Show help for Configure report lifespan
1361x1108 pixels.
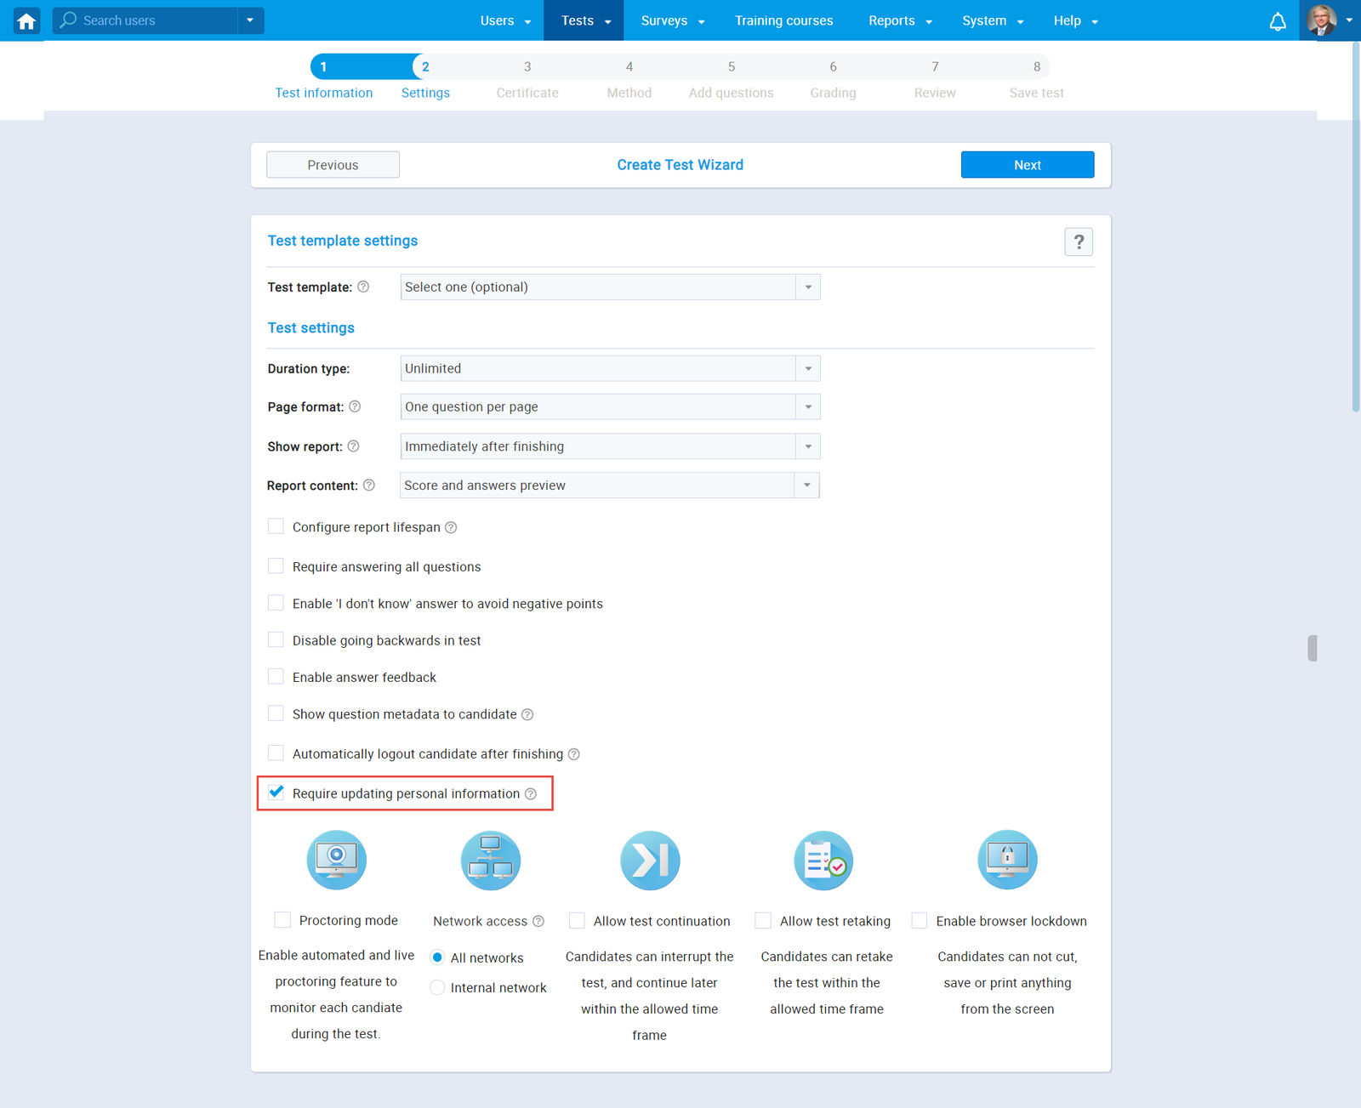point(451,527)
